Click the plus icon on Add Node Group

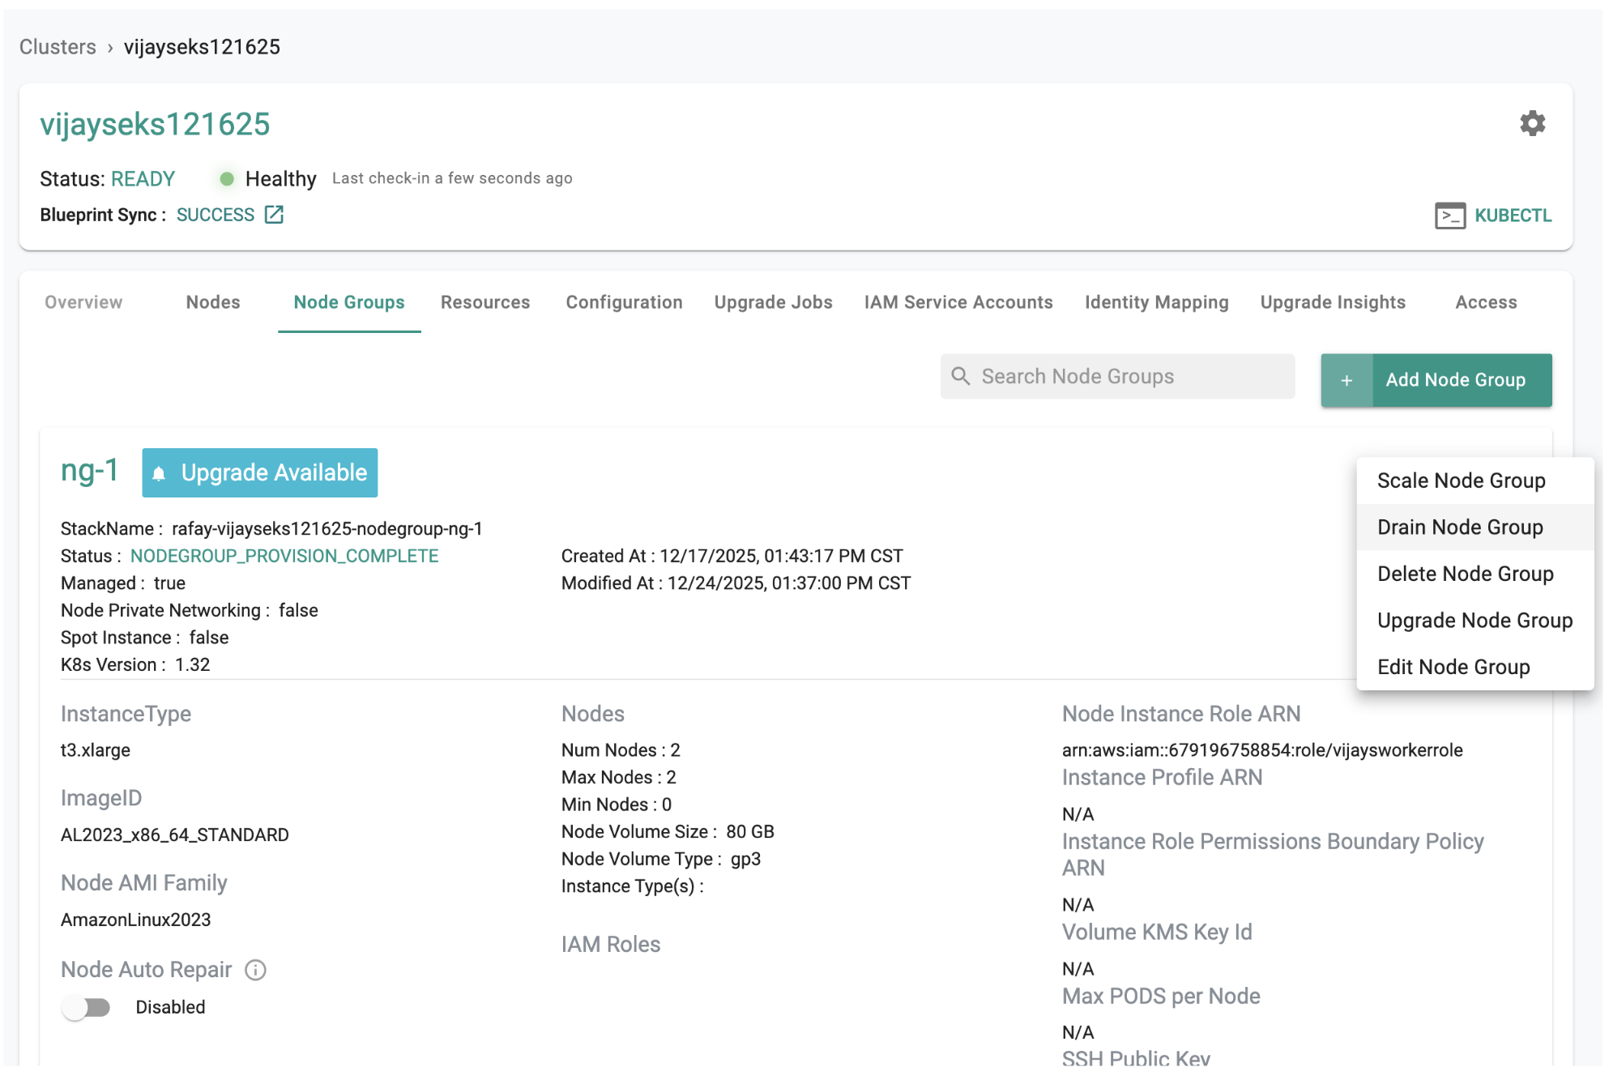(1346, 380)
